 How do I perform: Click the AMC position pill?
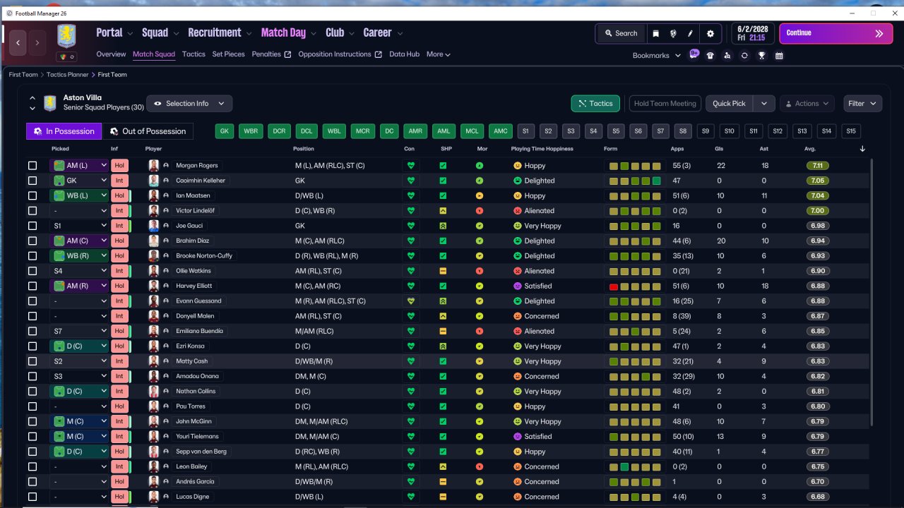click(x=501, y=131)
